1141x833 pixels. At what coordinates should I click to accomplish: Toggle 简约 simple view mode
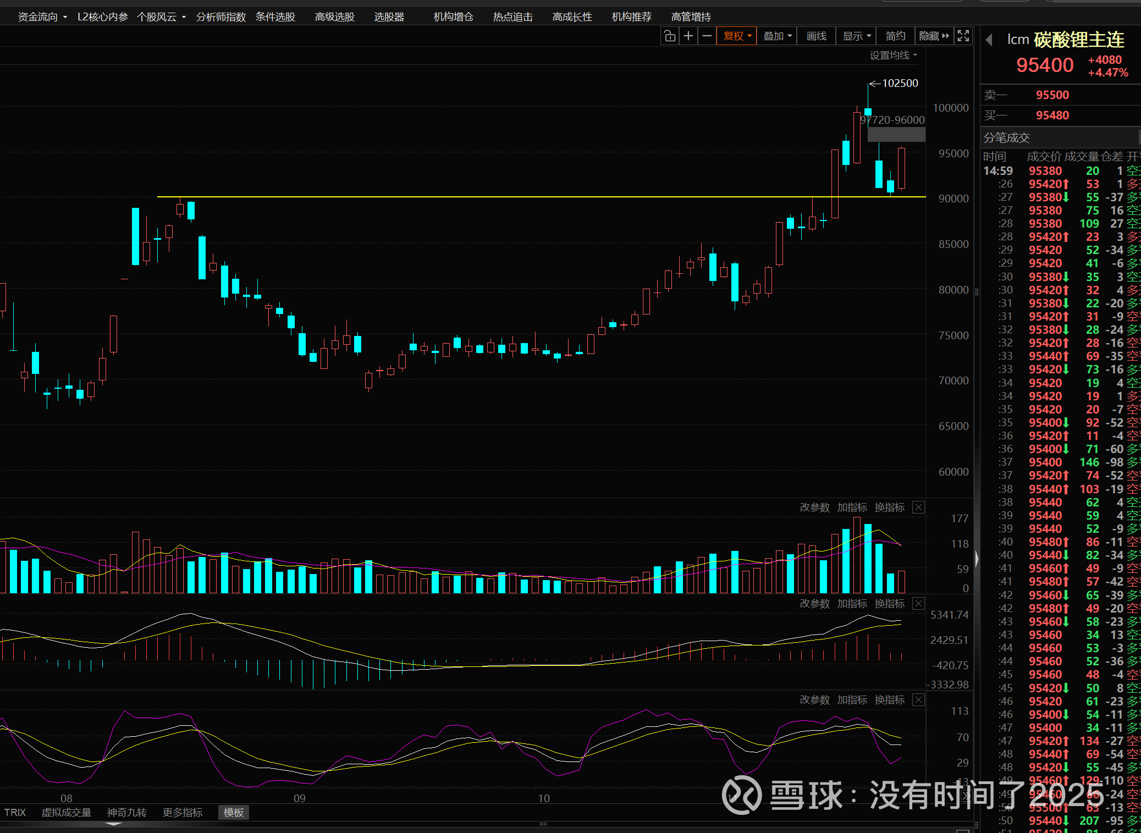tap(895, 36)
